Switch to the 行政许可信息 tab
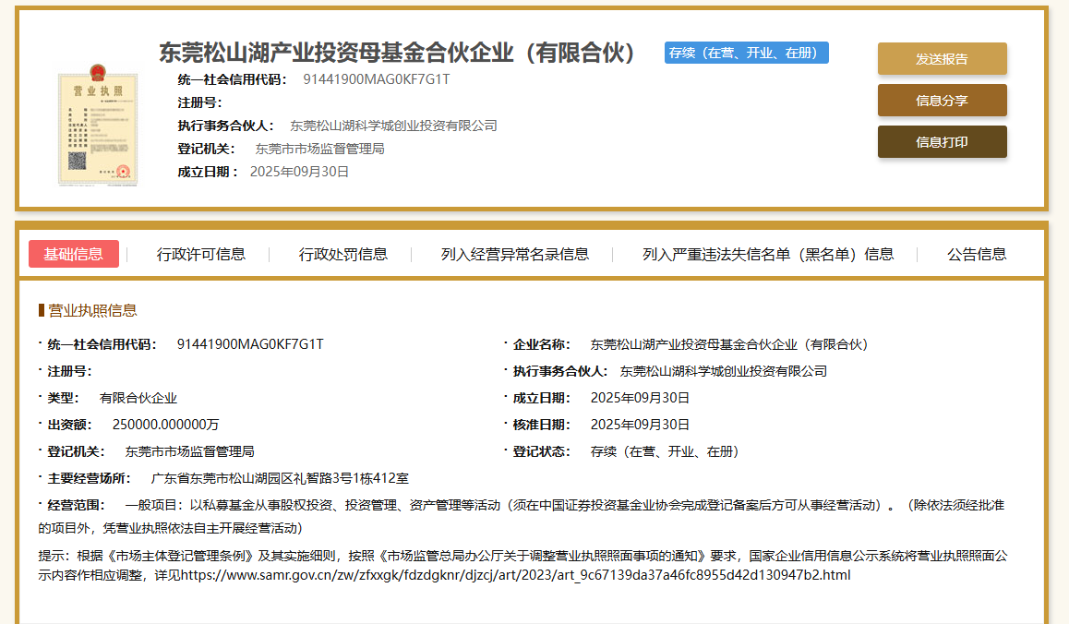The height and width of the screenshot is (624, 1069). (200, 254)
